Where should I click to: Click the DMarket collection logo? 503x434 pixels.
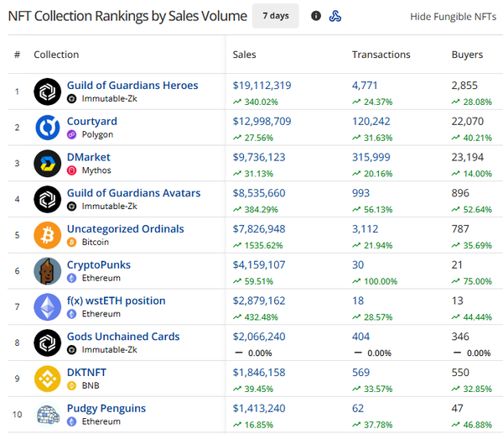click(48, 164)
